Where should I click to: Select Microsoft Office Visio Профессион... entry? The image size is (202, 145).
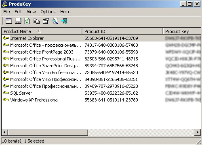101,79
